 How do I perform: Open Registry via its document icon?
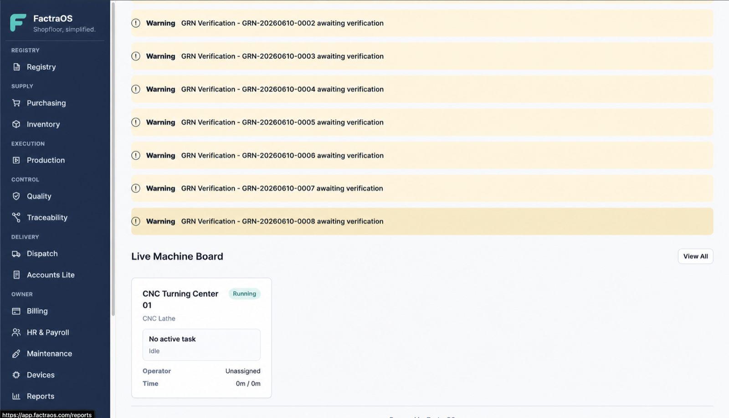[16, 67]
